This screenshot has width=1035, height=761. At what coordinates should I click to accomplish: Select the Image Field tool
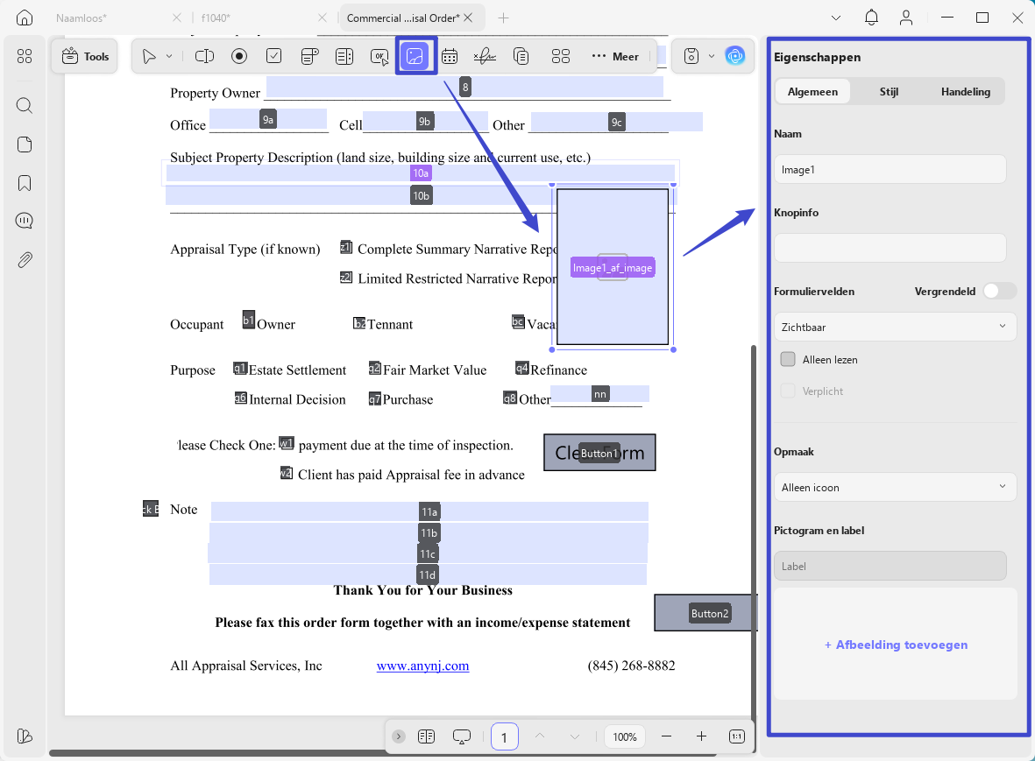coord(415,57)
